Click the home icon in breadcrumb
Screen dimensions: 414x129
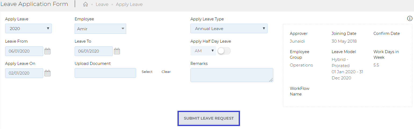click(86, 4)
